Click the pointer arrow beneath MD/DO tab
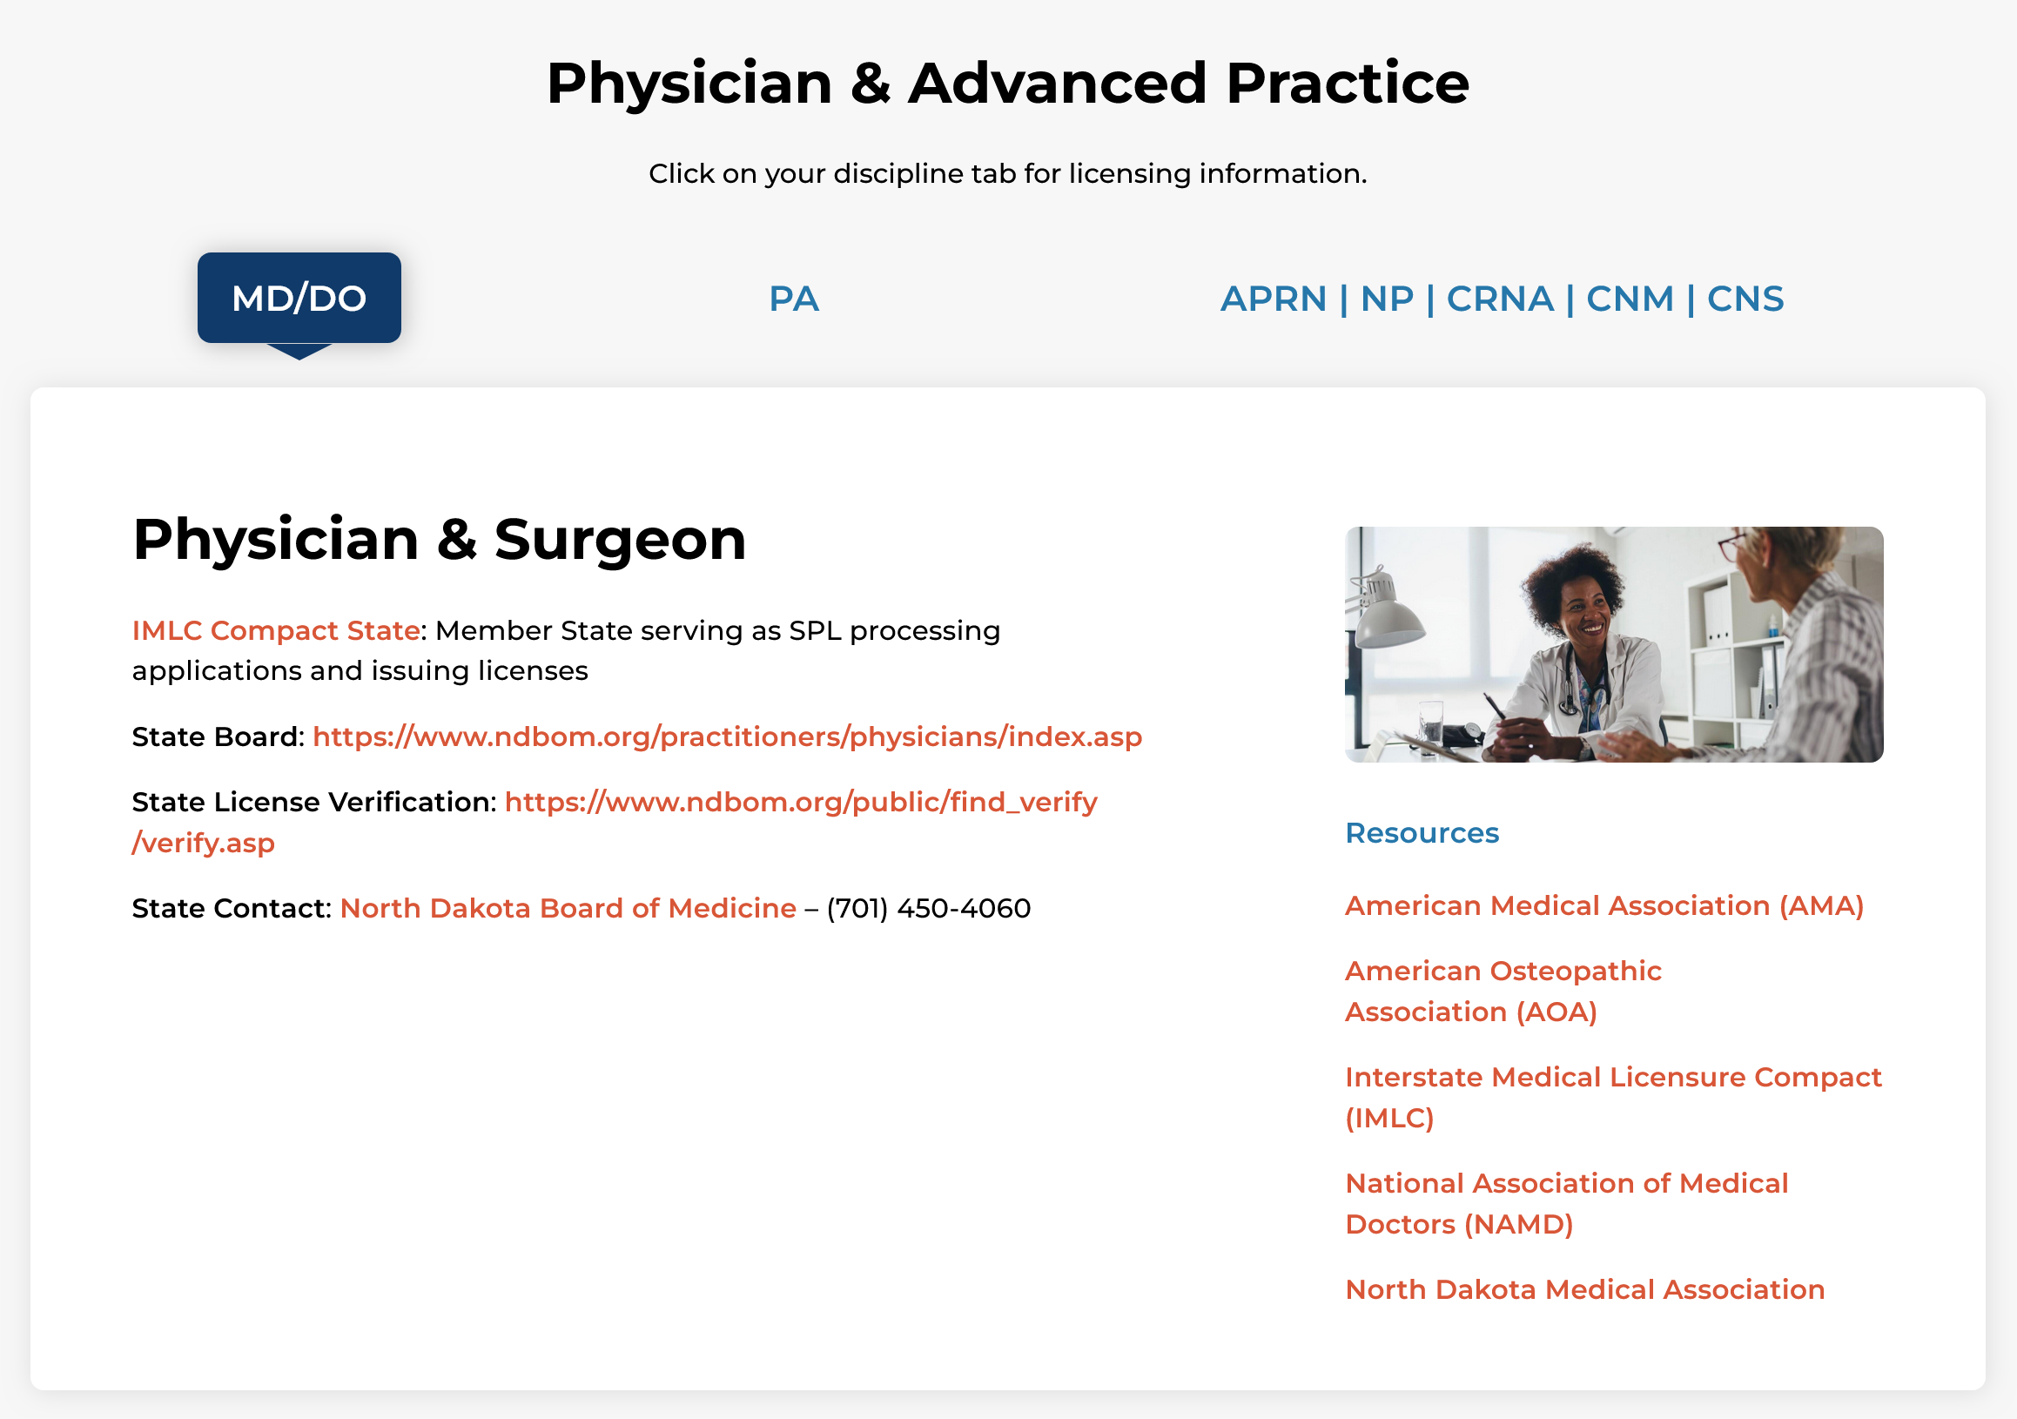The image size is (2017, 1419). [299, 352]
